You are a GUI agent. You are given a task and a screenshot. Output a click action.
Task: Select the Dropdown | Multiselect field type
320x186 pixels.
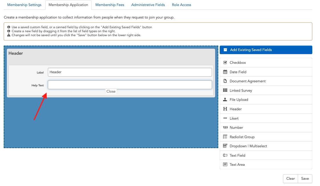coord(248,146)
